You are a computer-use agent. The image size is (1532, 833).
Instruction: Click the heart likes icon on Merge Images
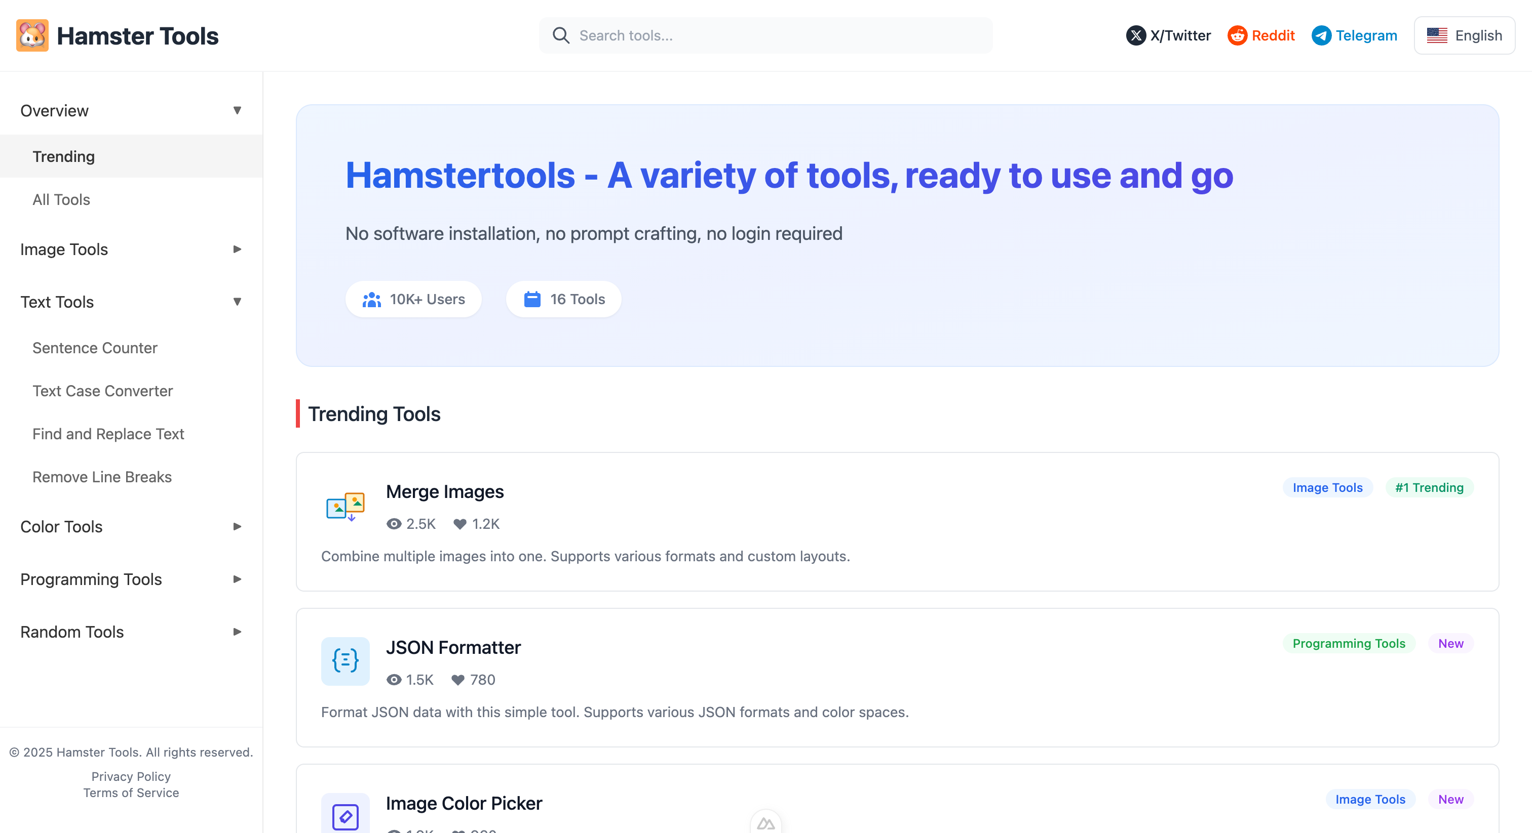[x=459, y=524]
